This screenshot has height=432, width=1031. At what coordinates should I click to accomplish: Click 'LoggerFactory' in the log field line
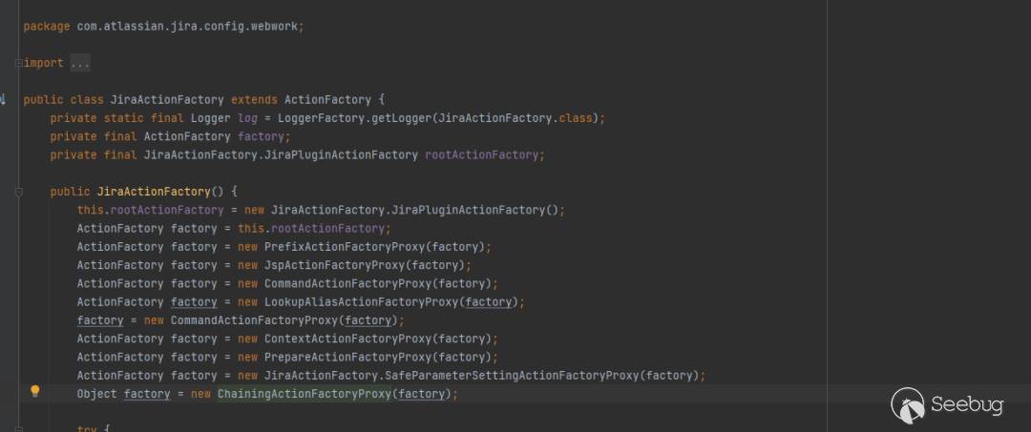[x=322, y=119]
